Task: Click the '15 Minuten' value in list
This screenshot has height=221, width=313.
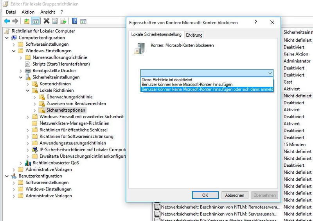Action: point(295,144)
